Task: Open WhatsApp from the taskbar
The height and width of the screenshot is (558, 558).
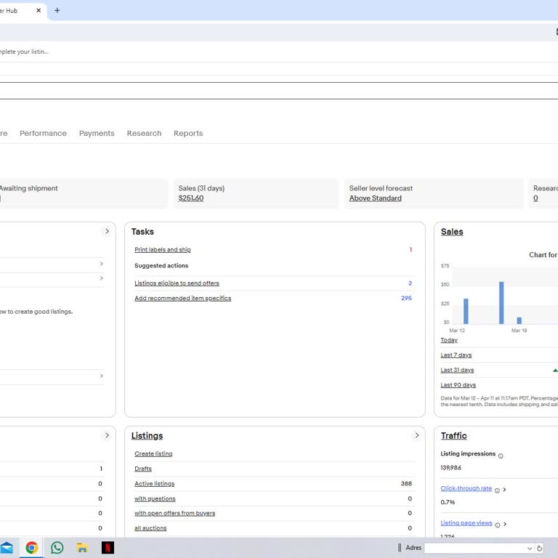Action: pyautogui.click(x=57, y=548)
